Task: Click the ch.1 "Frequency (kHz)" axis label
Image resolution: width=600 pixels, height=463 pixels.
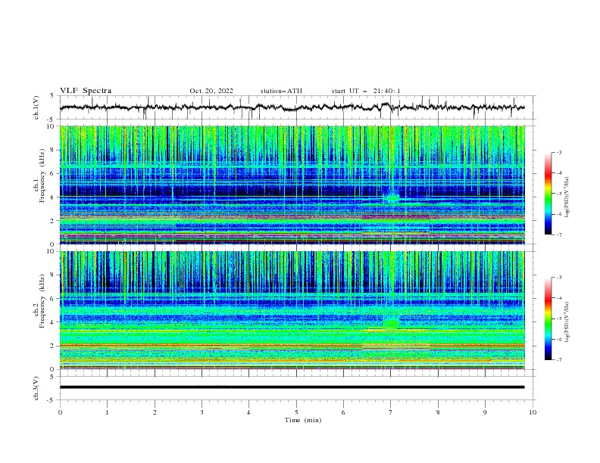Action: tap(42, 176)
